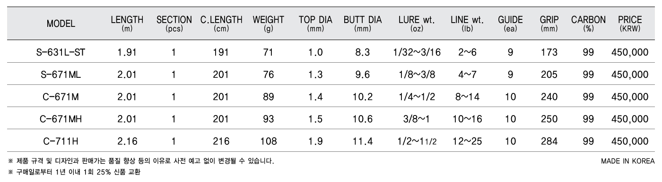
Task: Click the LENGTH column header
Action: (x=127, y=24)
